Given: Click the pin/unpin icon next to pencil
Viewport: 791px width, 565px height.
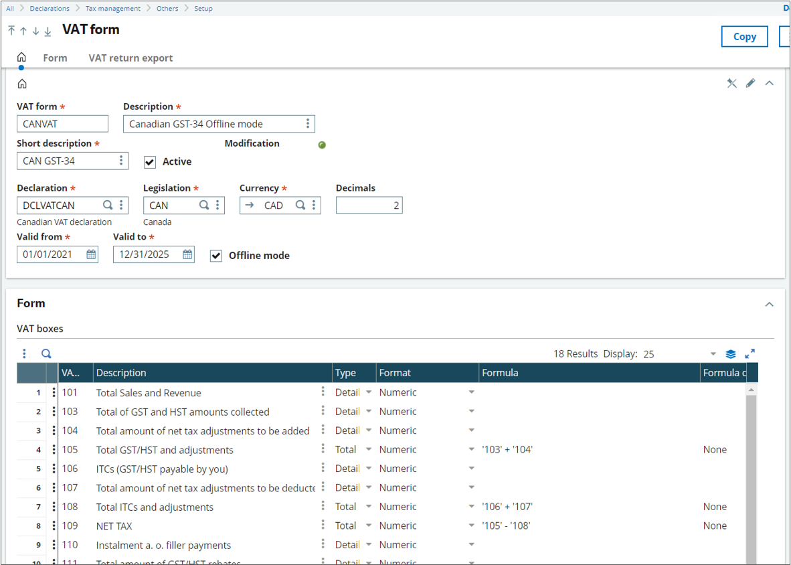Looking at the screenshot, I should pyautogui.click(x=731, y=83).
